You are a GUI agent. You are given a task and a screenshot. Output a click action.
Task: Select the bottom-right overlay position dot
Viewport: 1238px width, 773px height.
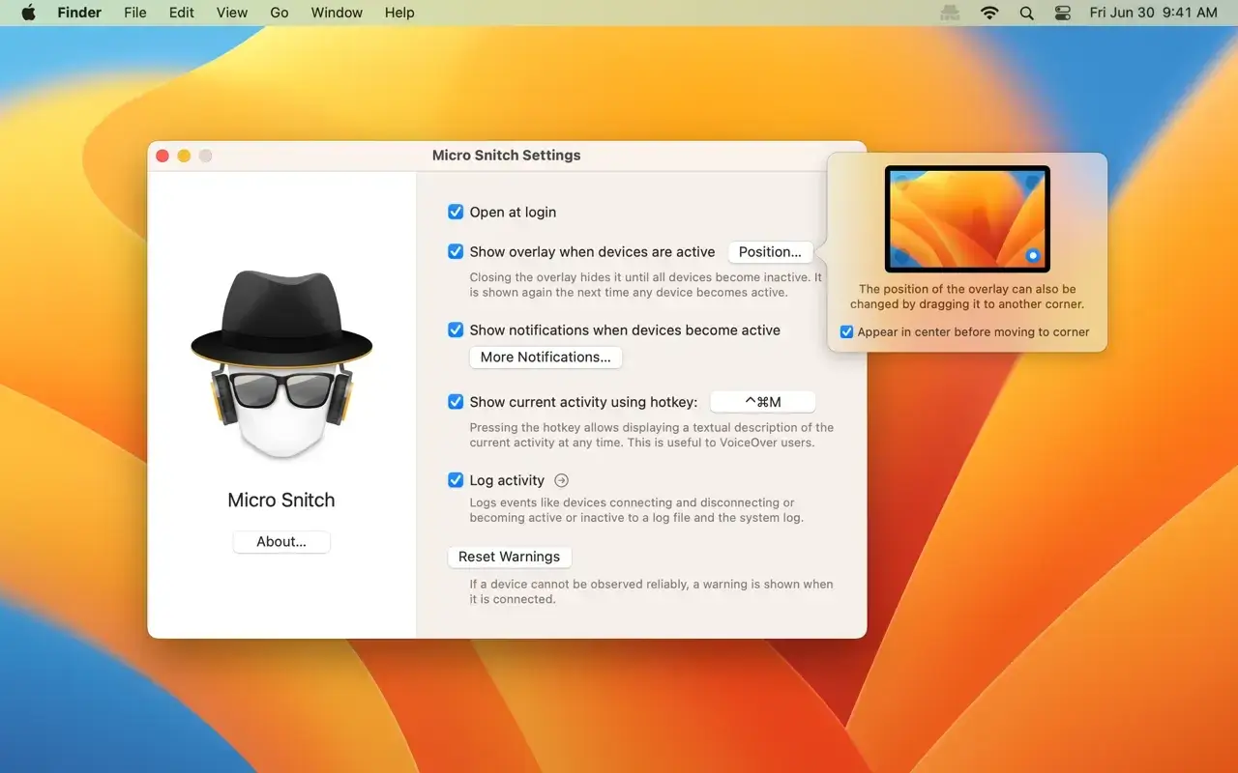pos(1032,255)
